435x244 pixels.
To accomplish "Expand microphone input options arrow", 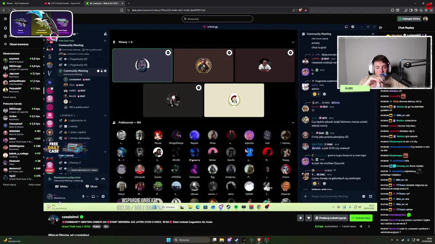I will (x=87, y=197).
